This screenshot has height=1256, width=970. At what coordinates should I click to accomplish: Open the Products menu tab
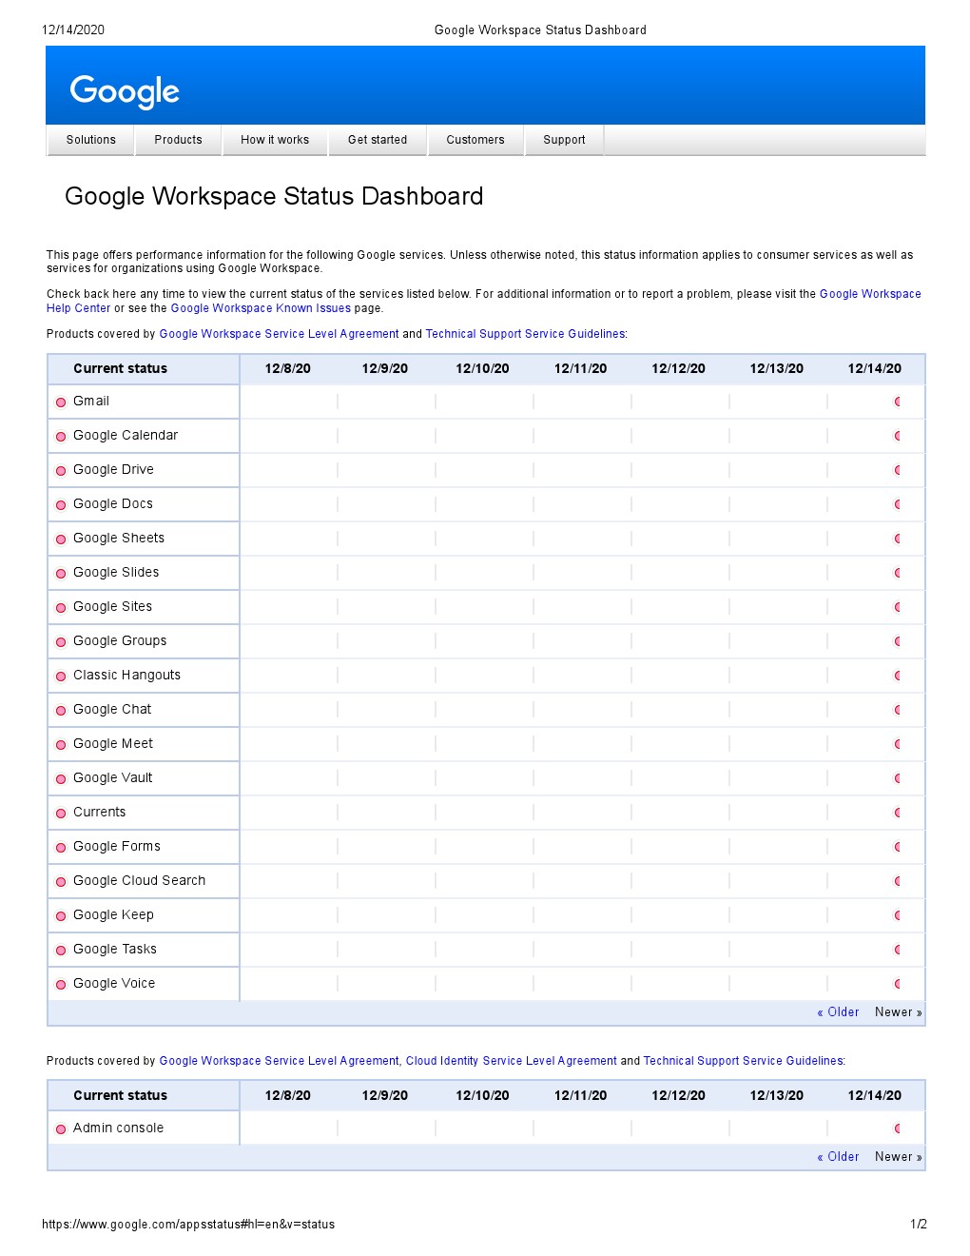tap(179, 140)
